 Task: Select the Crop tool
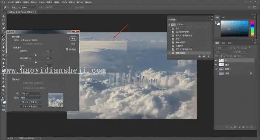click(x=3, y=31)
